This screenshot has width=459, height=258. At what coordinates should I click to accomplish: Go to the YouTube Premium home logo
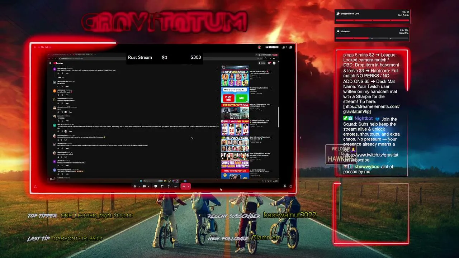[58, 63]
